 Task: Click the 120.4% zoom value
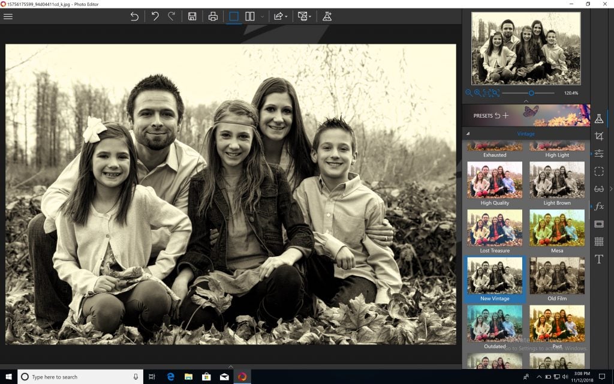pyautogui.click(x=571, y=93)
